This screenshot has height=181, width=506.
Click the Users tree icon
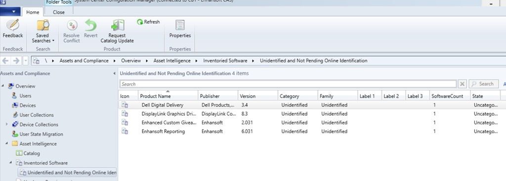14,95
